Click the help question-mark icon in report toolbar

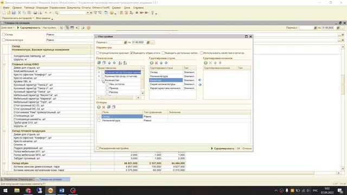click(x=88, y=28)
